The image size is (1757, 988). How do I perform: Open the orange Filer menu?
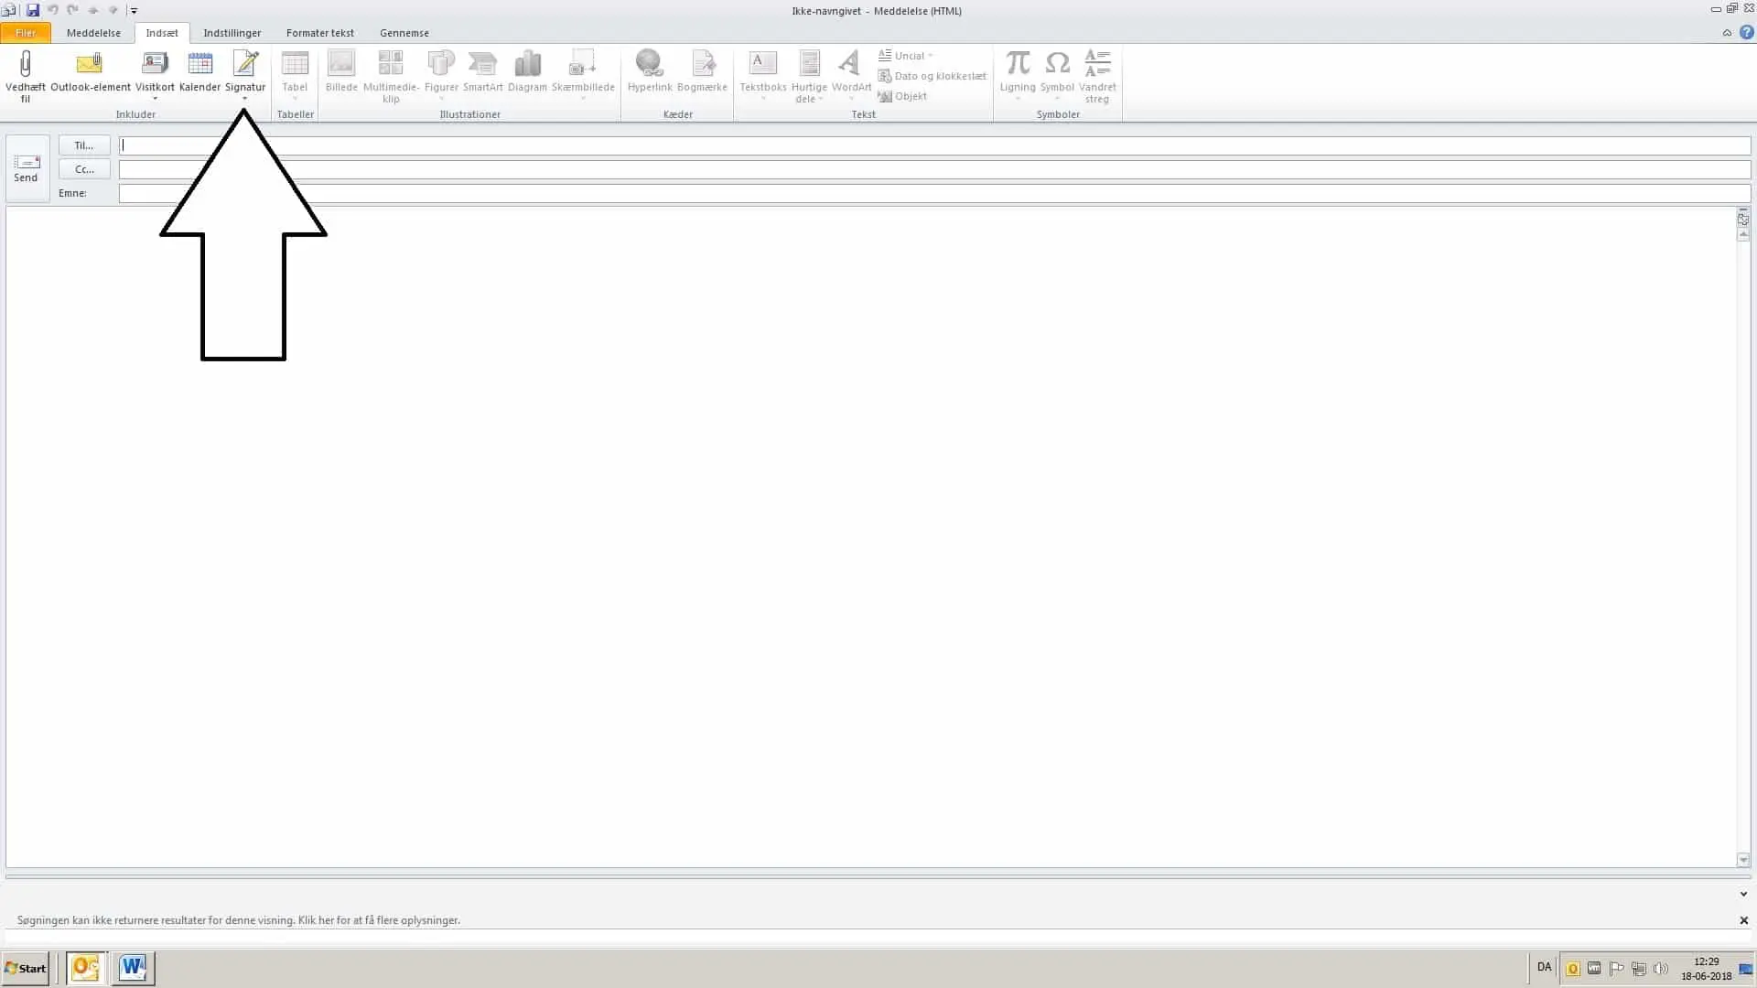click(x=26, y=33)
